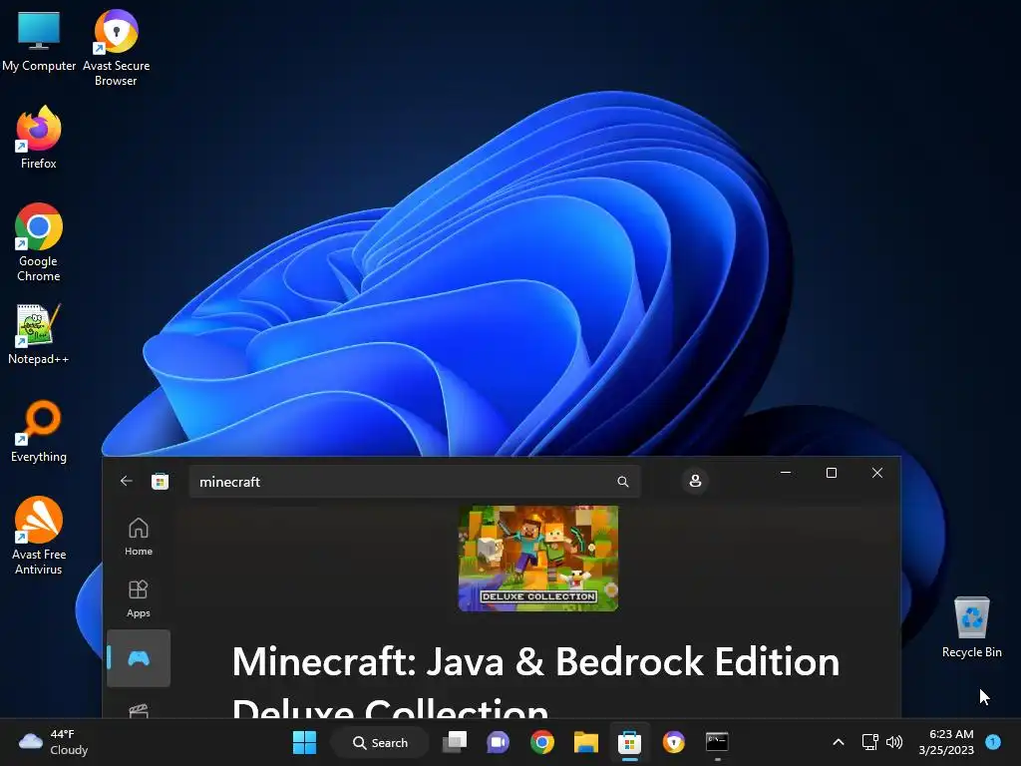Viewport: 1021px width, 766px height.
Task: Open clock and date 6:23 AM
Action: [x=946, y=742]
